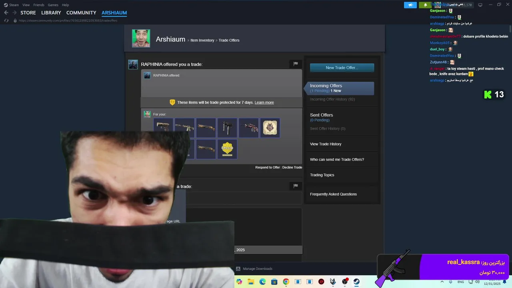Screen dimensions: 512x288
Task: Click the chat overlay vertical scrollbar
Action: pyautogui.click(x=510, y=29)
